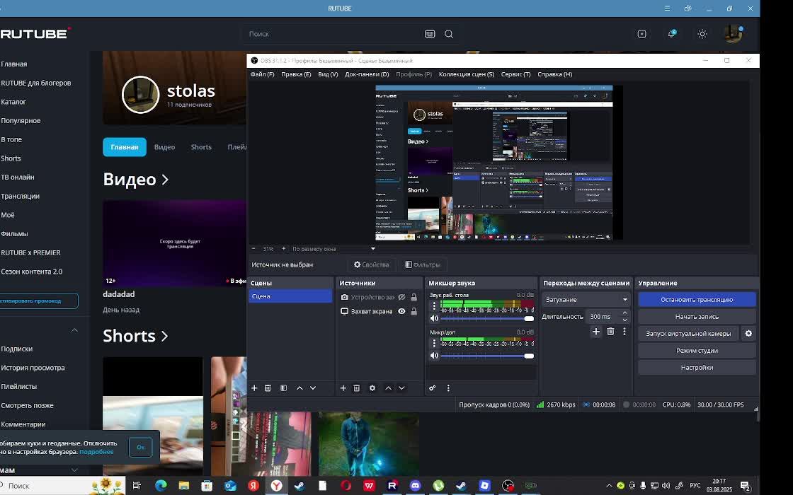Click Начать запись button
The width and height of the screenshot is (793, 495).
pos(697,317)
